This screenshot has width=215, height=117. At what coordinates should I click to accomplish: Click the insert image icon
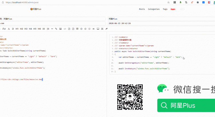(x=60, y=29)
